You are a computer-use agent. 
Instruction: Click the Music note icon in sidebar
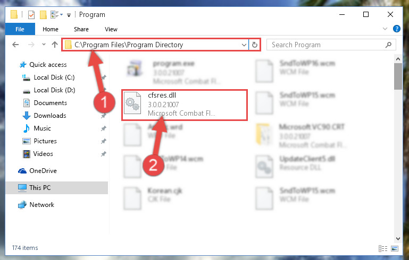click(x=27, y=128)
